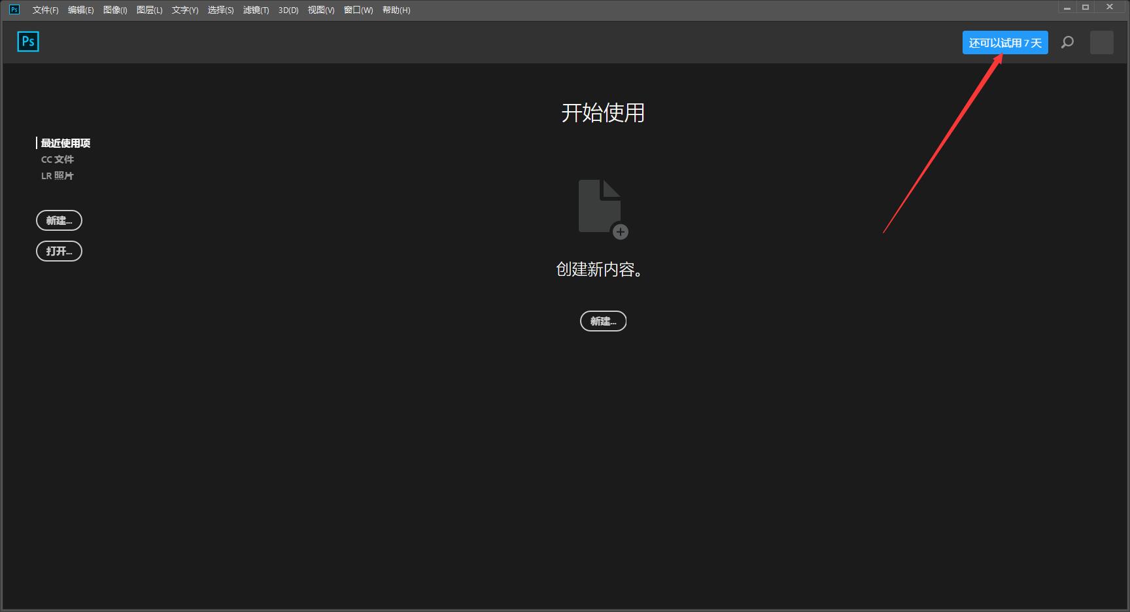Open the 图像(I) menu

115,10
